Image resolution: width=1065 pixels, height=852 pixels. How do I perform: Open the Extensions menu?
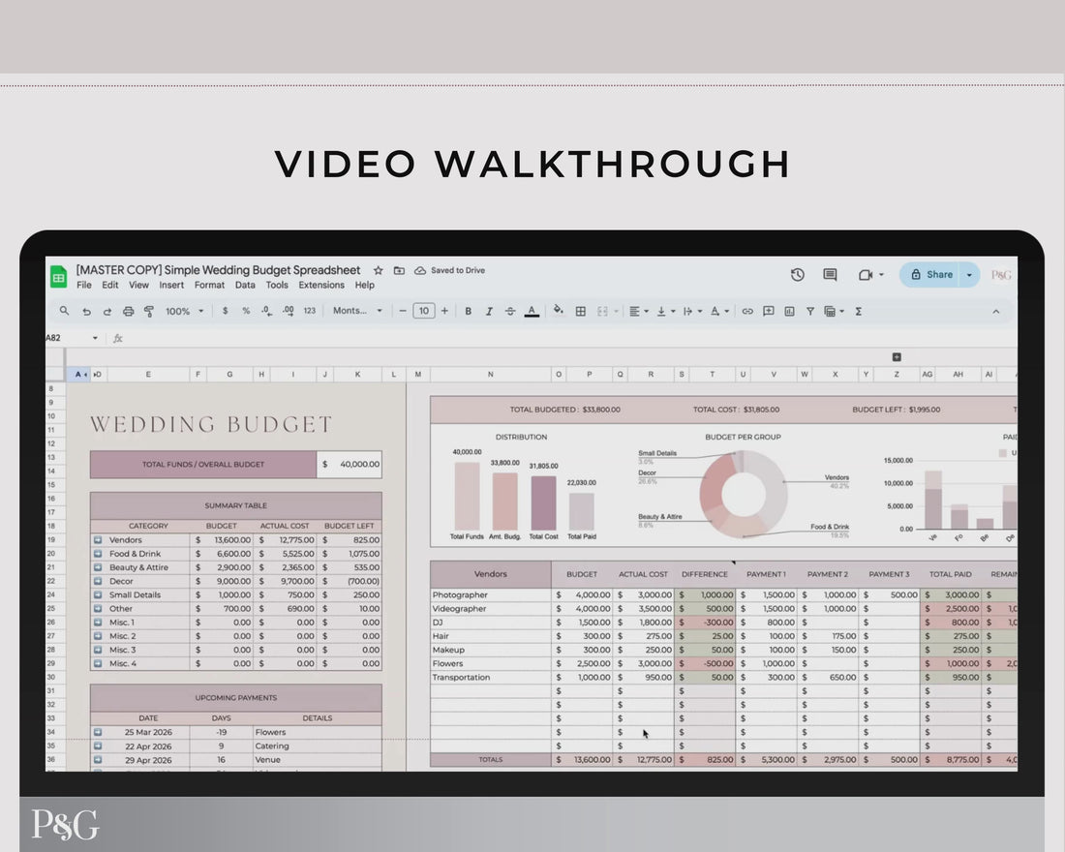pyautogui.click(x=321, y=286)
